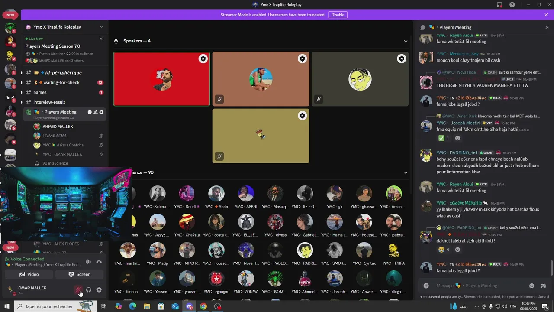This screenshot has width=554, height=312.
Task: Open audience member T7IIFA's avatar
Action: coord(393,250)
